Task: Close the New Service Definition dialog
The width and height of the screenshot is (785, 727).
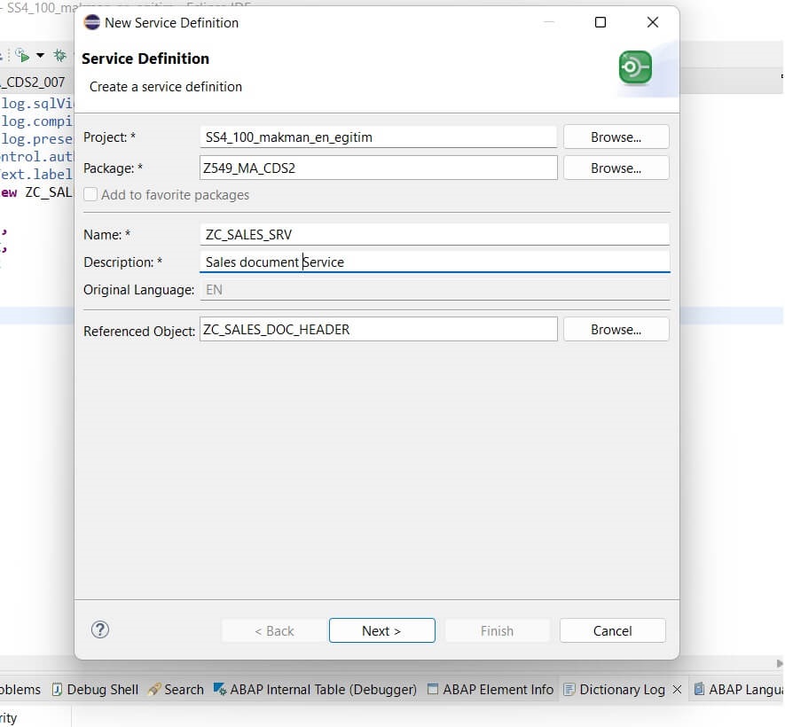Action: click(652, 22)
